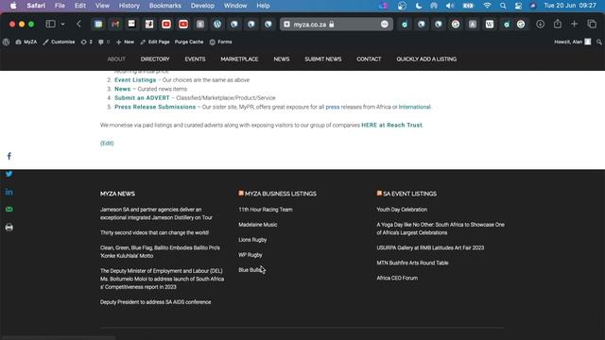This screenshot has height=340, width=605.
Task: Follow the Press Release Submissions link
Action: (155, 107)
